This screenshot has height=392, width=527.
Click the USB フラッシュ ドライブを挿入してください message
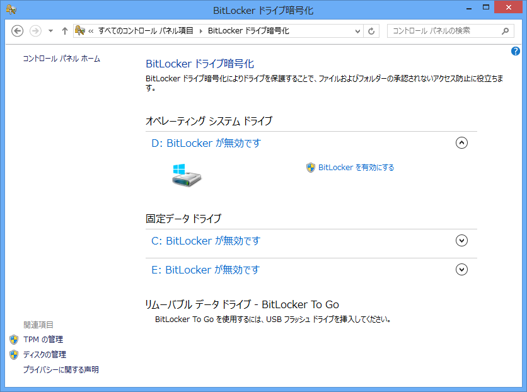tap(273, 319)
